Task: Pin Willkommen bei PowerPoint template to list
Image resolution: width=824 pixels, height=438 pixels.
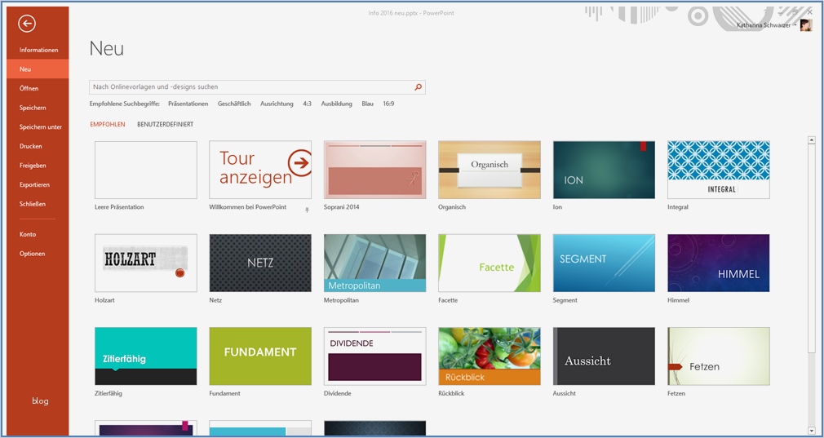Action: click(x=307, y=210)
